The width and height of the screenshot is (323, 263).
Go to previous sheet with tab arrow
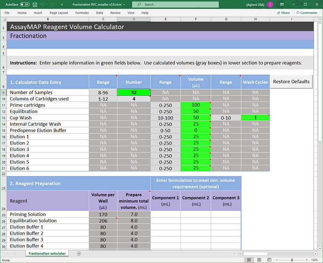[x=8, y=254]
